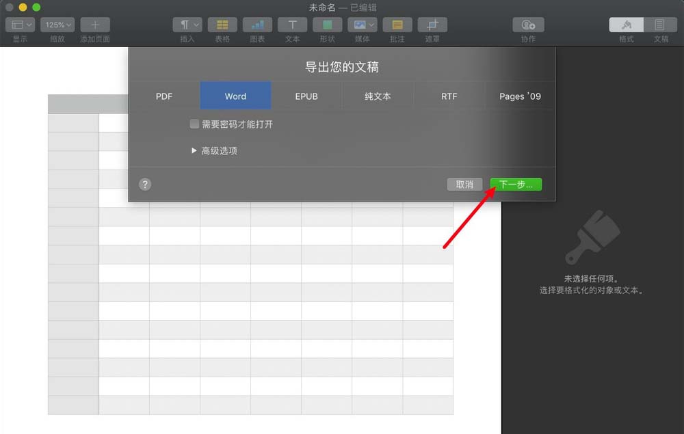This screenshot has height=434, width=684.
Task: Open the 插入 paragraph insert menu
Action: (187, 25)
